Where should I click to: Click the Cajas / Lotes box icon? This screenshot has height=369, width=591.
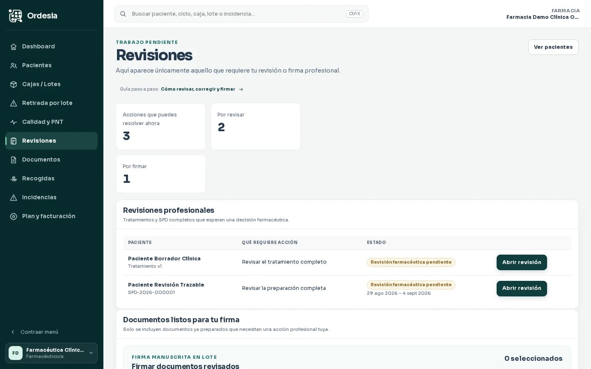coord(14,84)
